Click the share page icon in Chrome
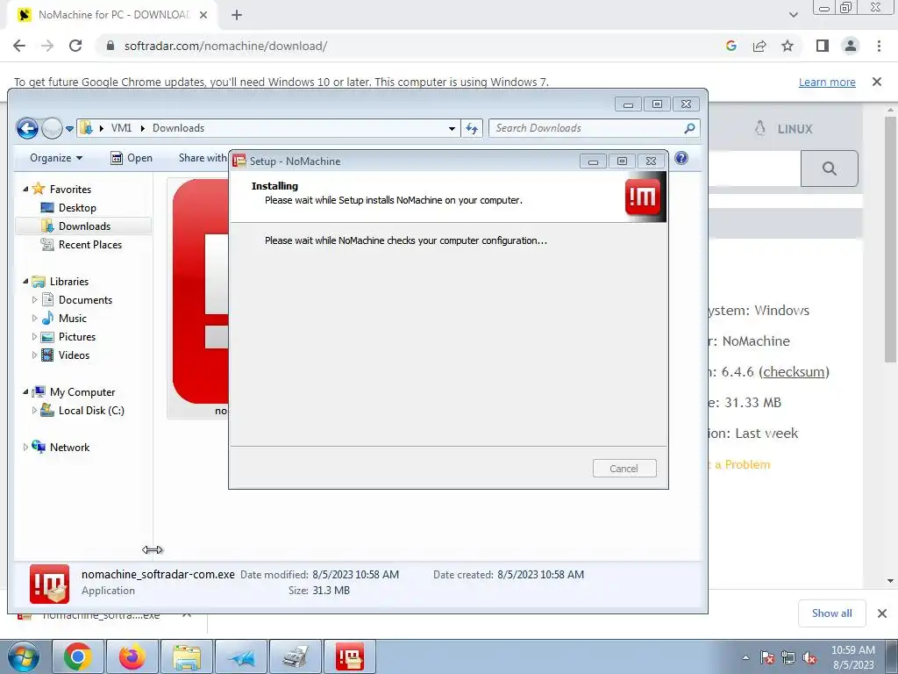This screenshot has height=674, width=898. pyautogui.click(x=759, y=46)
